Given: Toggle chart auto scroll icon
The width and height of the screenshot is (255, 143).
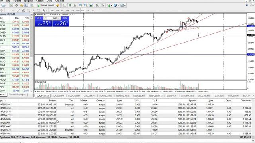Looking at the screenshot, I should pyautogui.click(x=97, y=5).
